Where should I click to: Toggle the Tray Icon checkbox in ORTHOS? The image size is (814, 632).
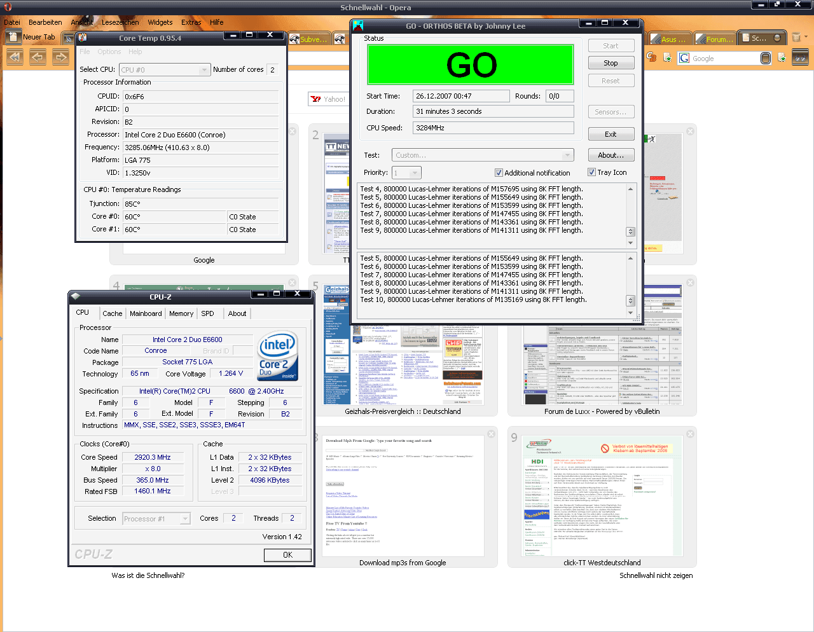pyautogui.click(x=591, y=172)
